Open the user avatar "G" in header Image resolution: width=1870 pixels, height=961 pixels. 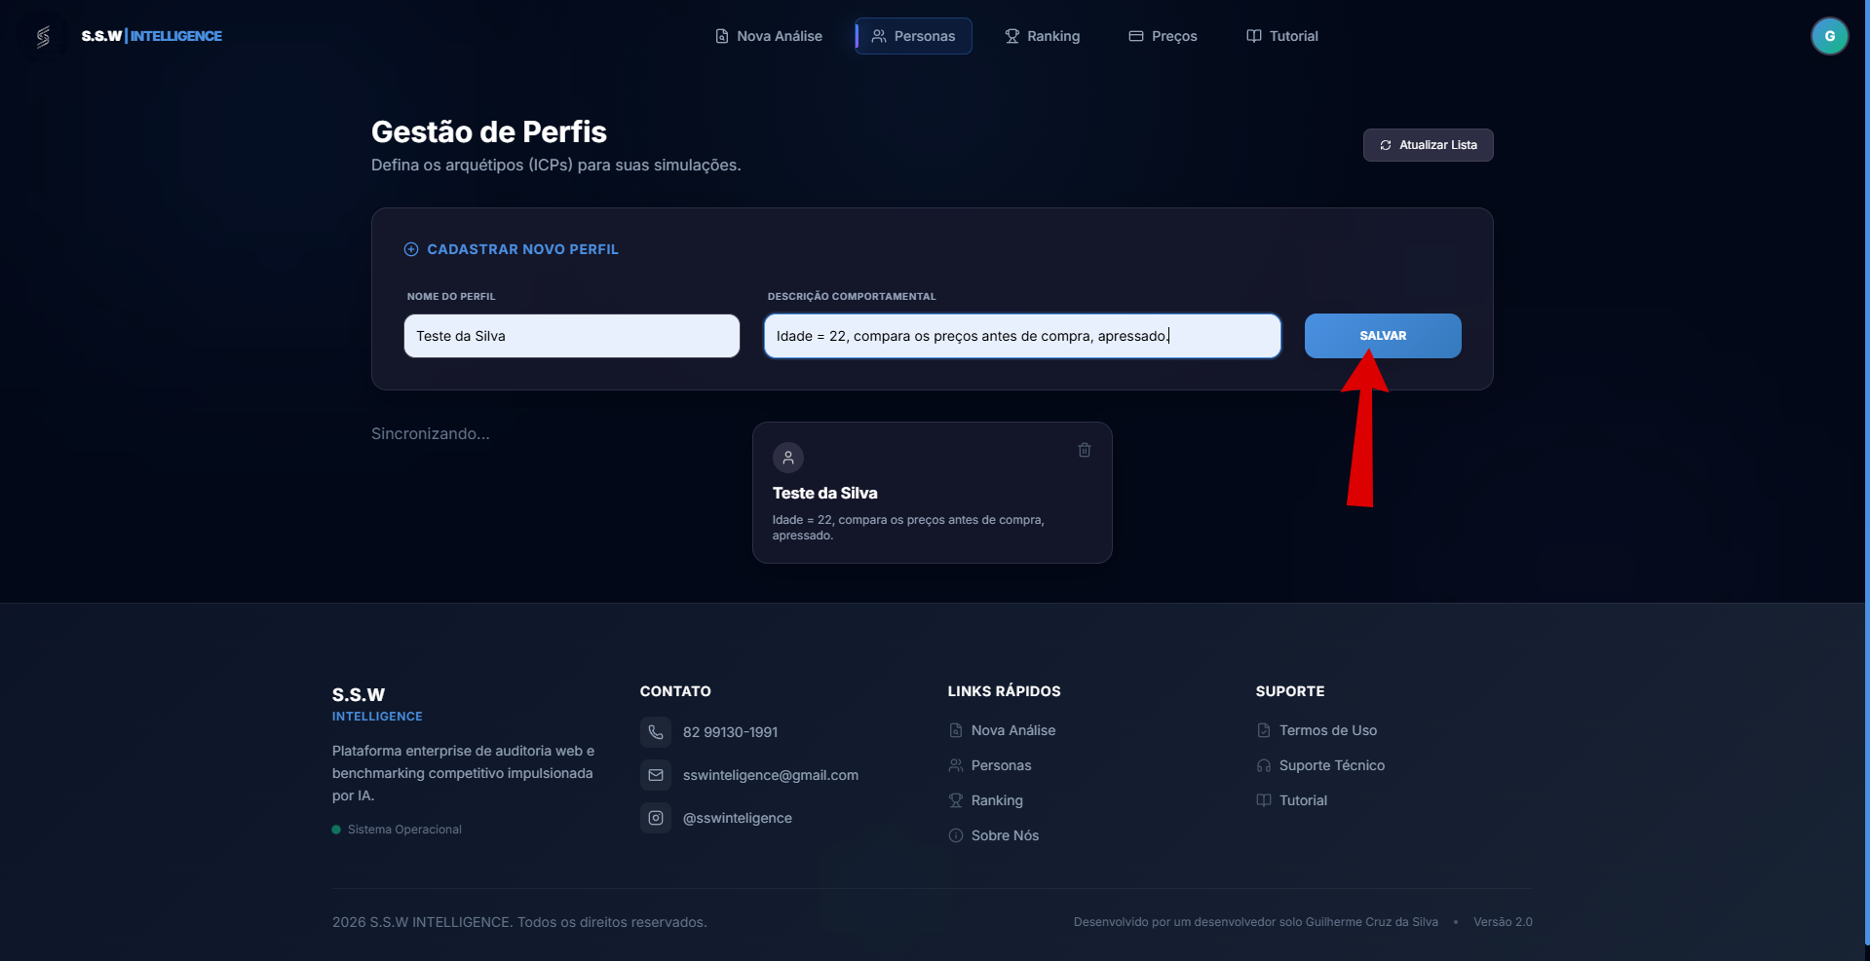click(x=1829, y=36)
